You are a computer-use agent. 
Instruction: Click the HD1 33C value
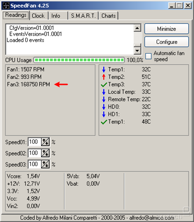146,114
